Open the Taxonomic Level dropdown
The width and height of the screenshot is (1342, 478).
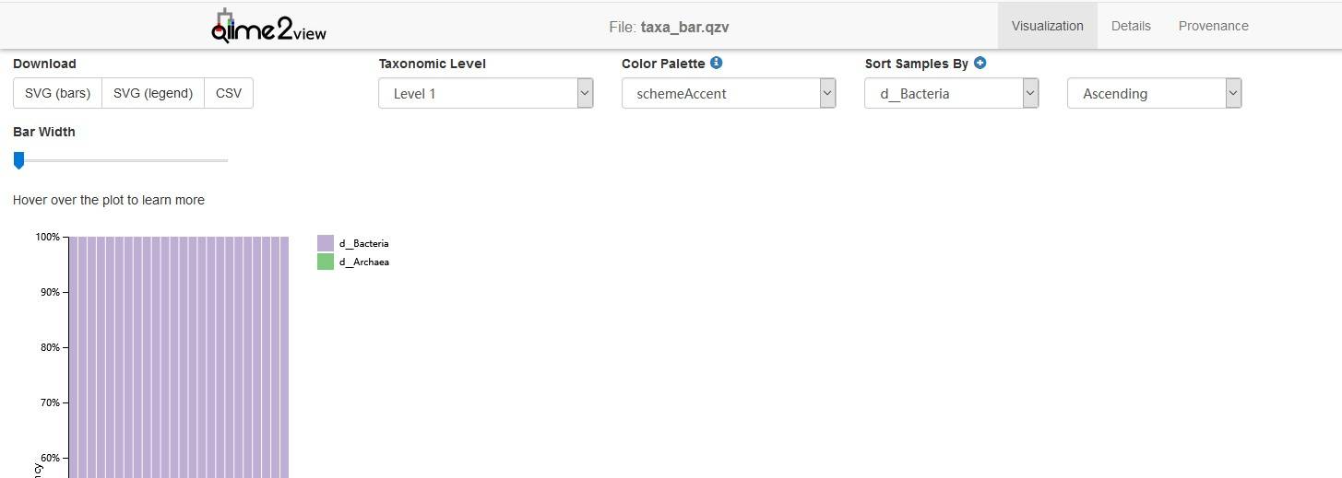(485, 93)
